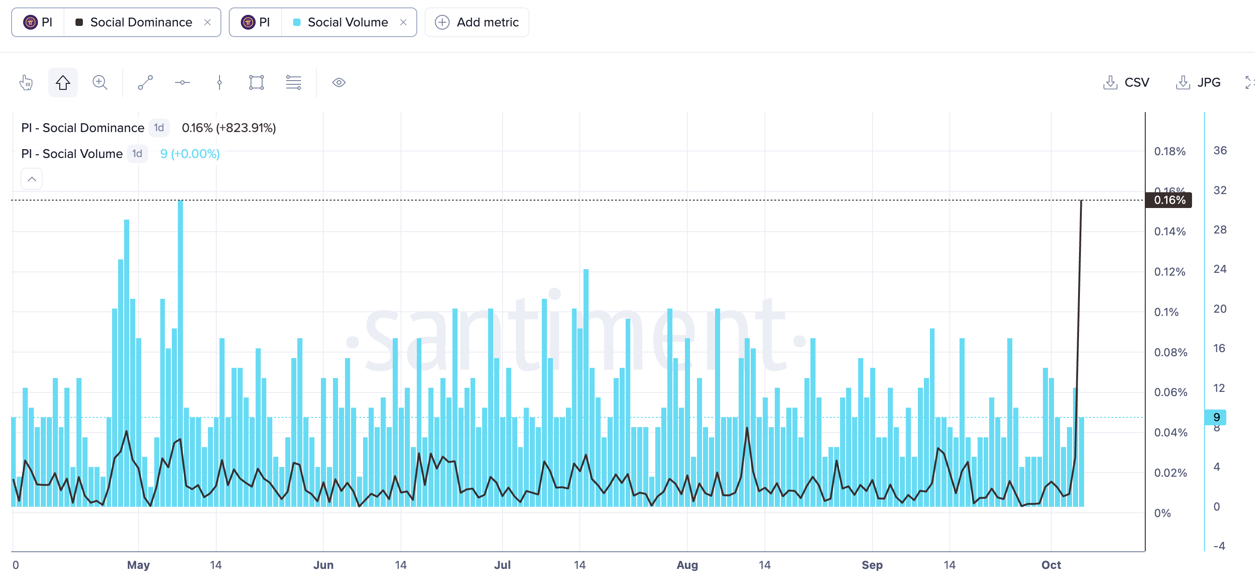
Task: Click the Social Volume cyan color swatch
Action: coord(297,22)
